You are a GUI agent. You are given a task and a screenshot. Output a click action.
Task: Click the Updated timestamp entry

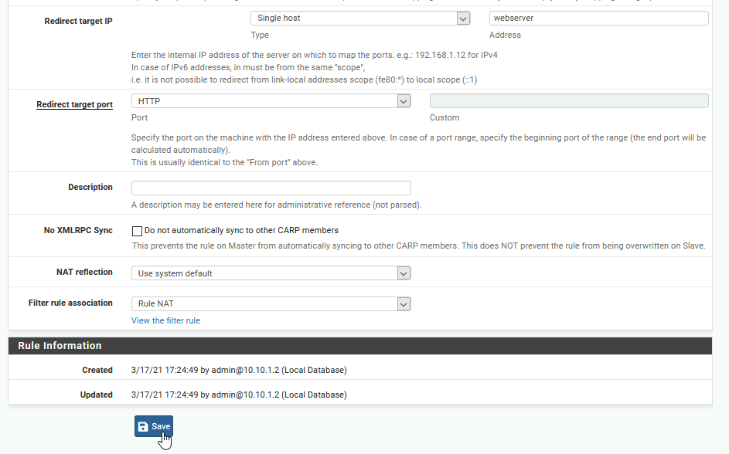(x=239, y=395)
